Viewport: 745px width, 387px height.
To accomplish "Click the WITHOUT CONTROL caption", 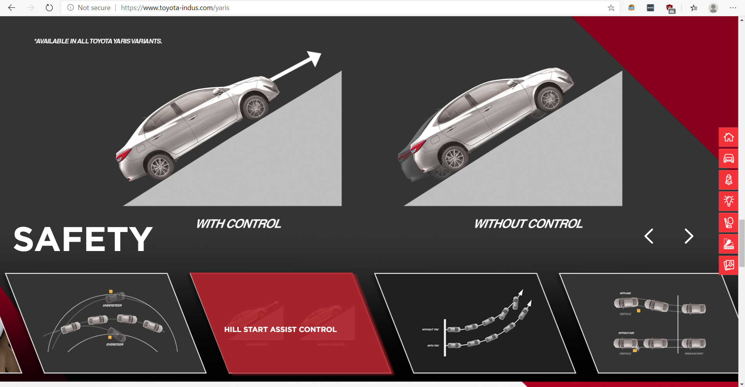I will point(528,224).
